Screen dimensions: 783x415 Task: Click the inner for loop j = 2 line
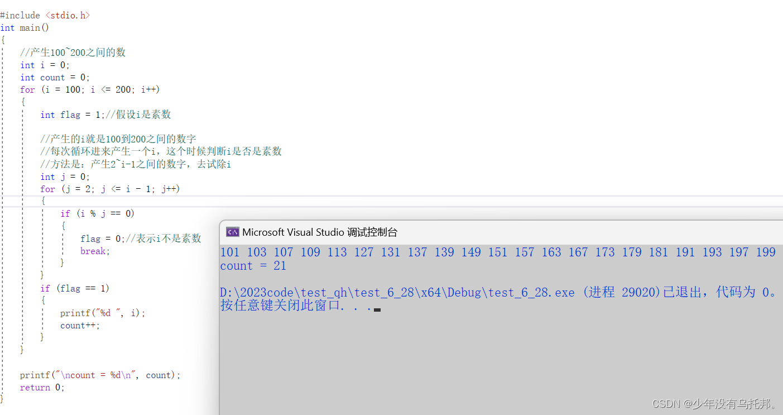pos(110,189)
